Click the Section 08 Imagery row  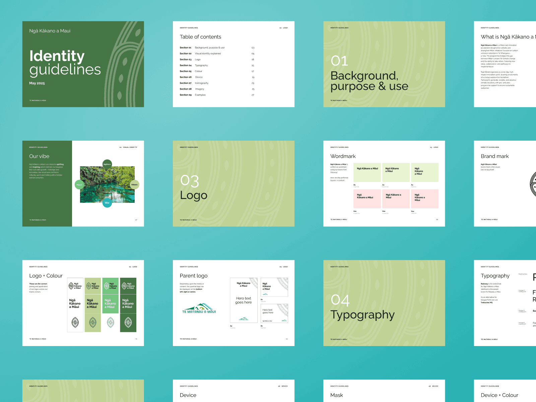pos(217,89)
